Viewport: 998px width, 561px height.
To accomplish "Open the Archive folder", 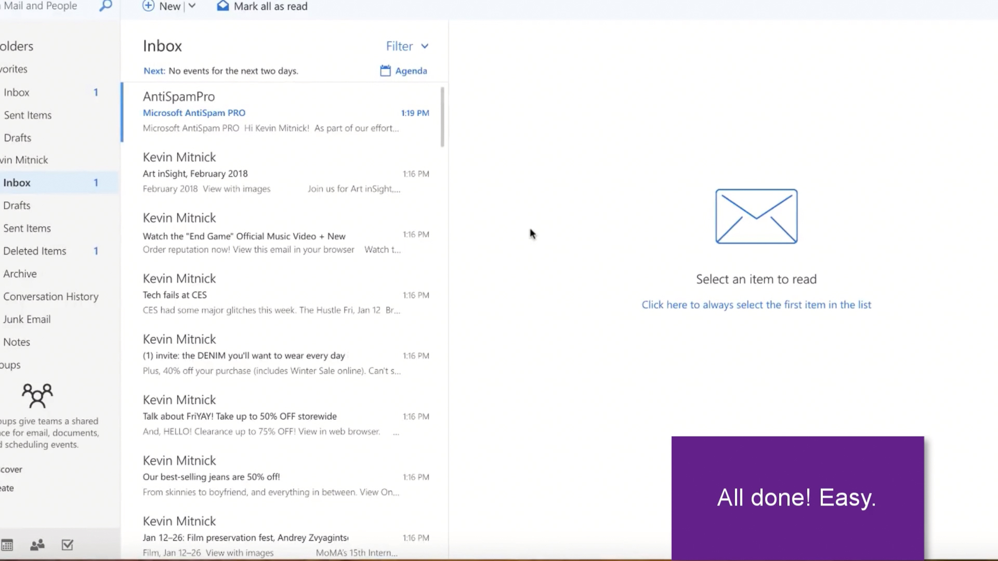I will pyautogui.click(x=20, y=274).
